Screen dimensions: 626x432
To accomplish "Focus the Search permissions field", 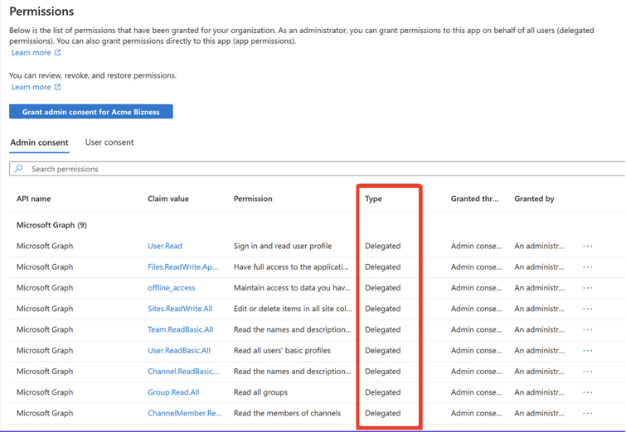I will tap(317, 169).
